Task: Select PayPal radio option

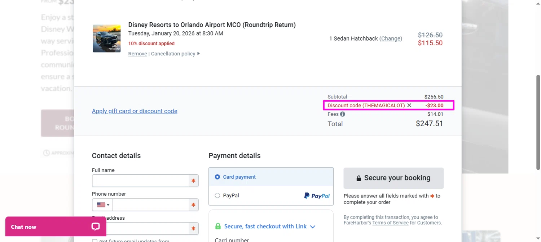Action: point(217,196)
